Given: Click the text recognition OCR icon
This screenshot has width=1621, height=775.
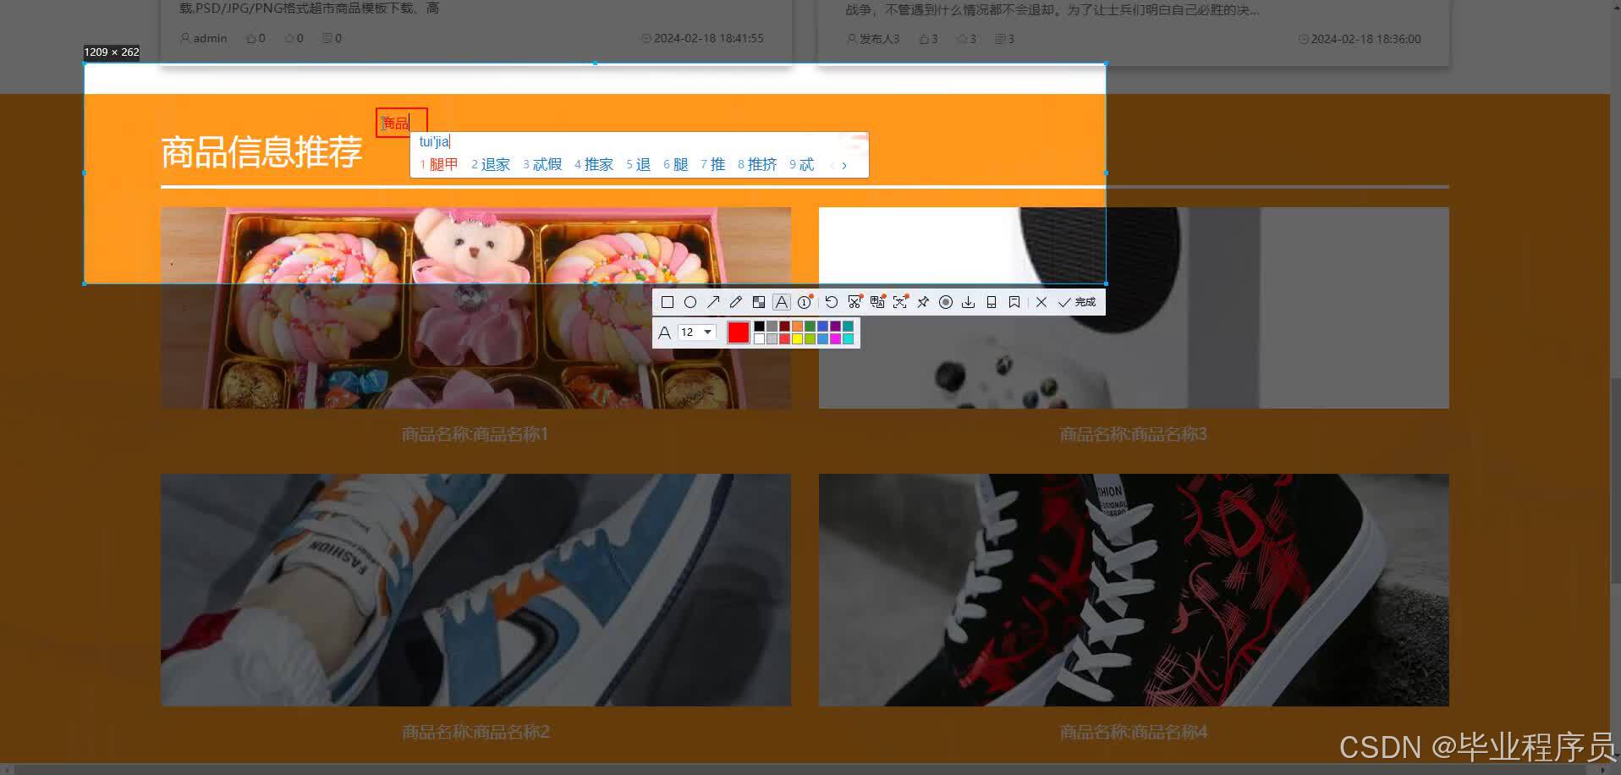Looking at the screenshot, I should click(x=900, y=302).
